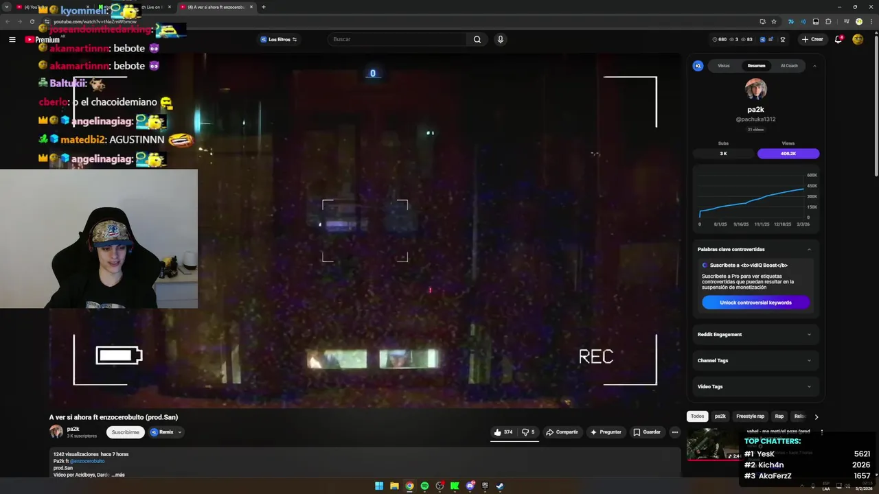Expand Reddit Engagement section
This screenshot has width=879, height=494.
(755, 334)
